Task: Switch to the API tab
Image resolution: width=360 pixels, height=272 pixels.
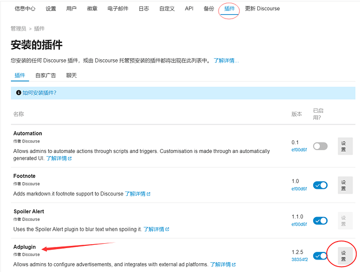Action: [x=189, y=9]
